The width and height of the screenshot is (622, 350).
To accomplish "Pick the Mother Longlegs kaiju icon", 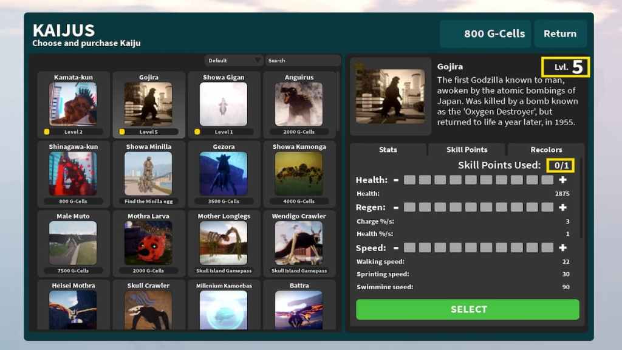I will (x=224, y=242).
